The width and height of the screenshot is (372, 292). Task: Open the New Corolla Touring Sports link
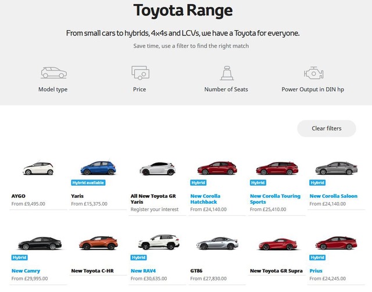[275, 199]
